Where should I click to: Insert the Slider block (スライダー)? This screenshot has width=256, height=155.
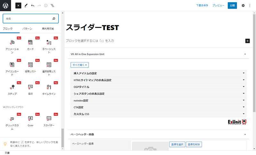pyautogui.click(x=49, y=121)
